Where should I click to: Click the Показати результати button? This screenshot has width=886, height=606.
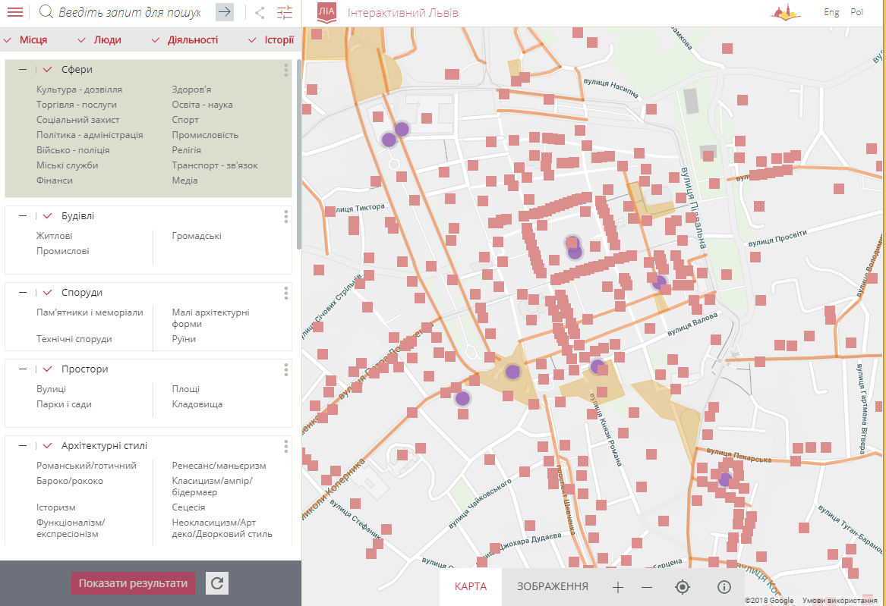133,583
